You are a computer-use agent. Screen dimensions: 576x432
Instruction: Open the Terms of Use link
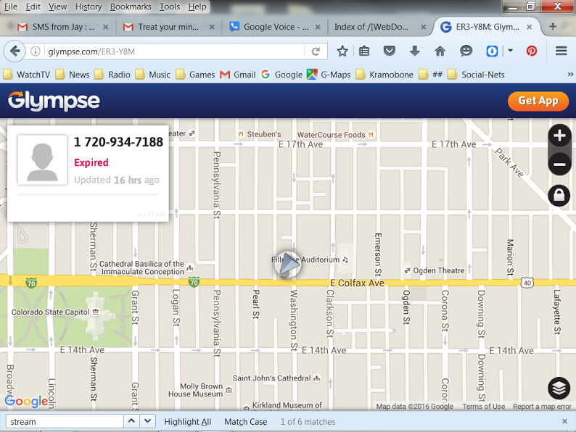(x=483, y=407)
